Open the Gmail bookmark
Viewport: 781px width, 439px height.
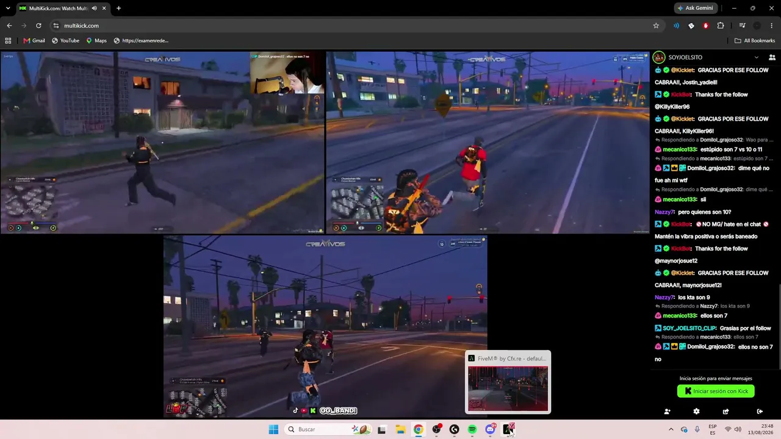pyautogui.click(x=34, y=41)
